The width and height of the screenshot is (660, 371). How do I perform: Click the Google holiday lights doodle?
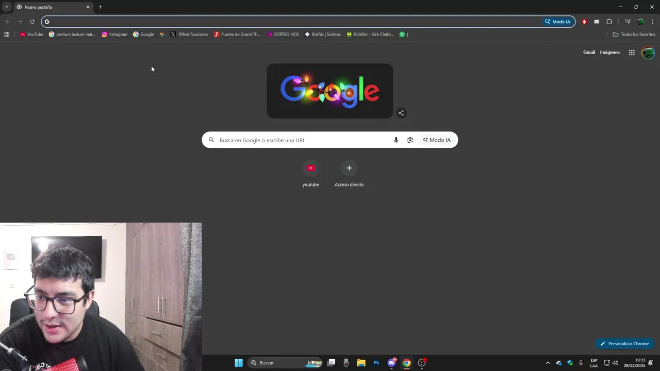tap(330, 91)
